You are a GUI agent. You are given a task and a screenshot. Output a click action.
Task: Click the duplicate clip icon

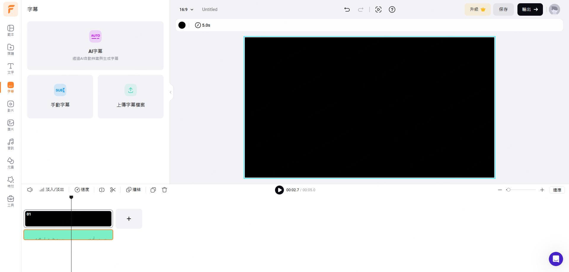pyautogui.click(x=153, y=190)
